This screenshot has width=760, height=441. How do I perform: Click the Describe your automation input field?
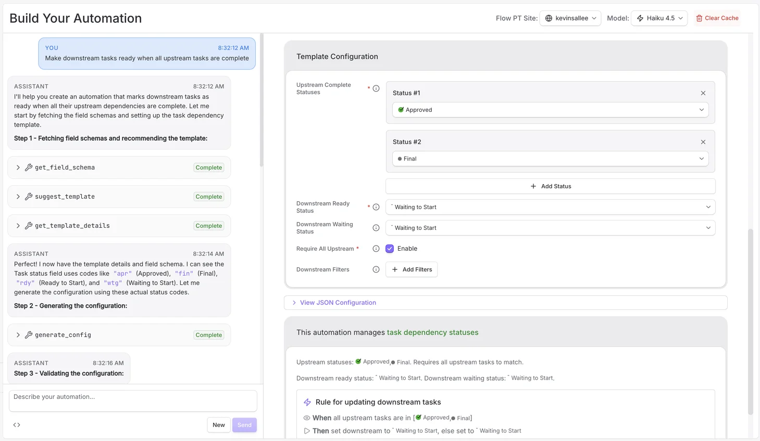[132, 400]
